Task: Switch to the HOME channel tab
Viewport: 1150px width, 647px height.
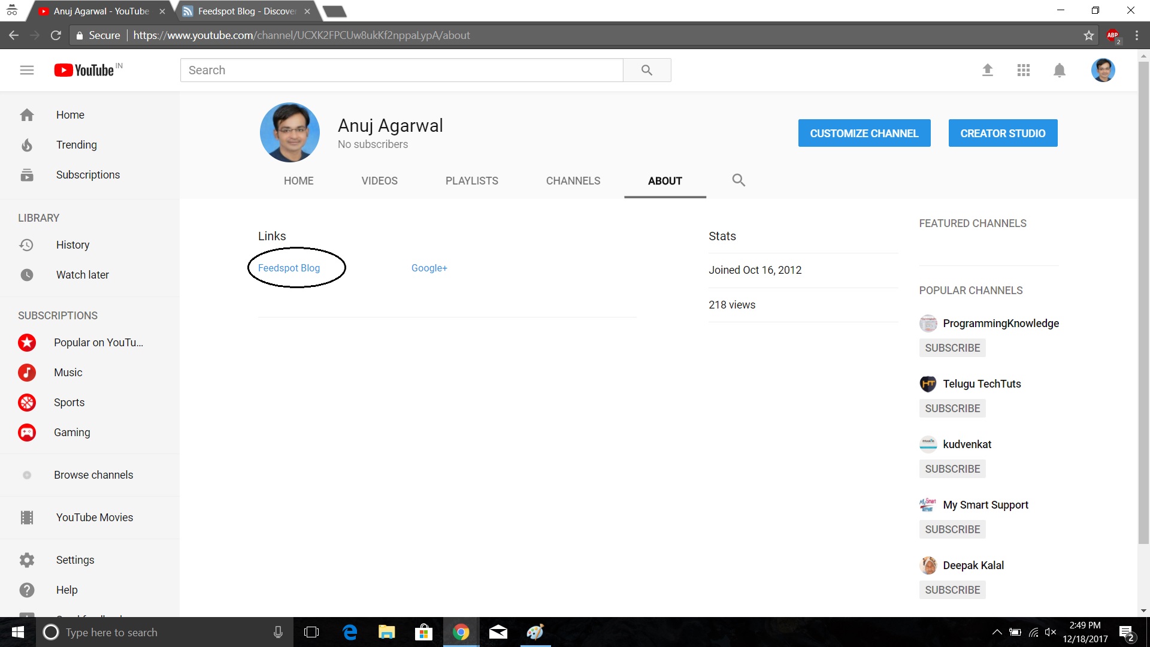Action: click(299, 181)
